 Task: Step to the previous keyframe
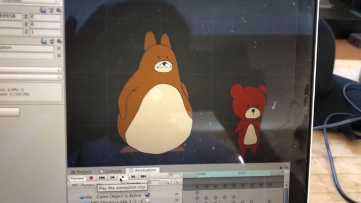pyautogui.click(x=112, y=177)
